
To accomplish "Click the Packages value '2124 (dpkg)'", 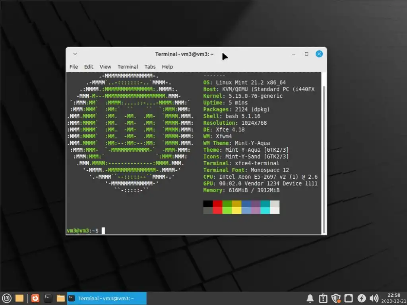I will (x=252, y=110).
